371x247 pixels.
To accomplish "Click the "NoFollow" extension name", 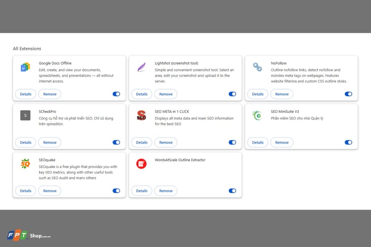I will (x=279, y=63).
